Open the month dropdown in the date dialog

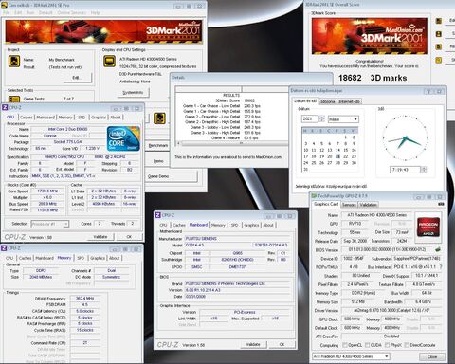(355, 119)
